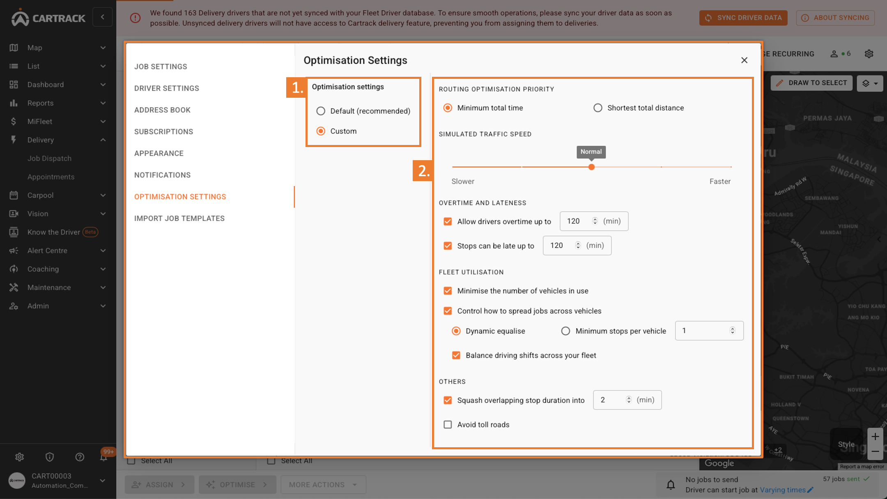This screenshot has height=499, width=887.
Task: Open the Driver Settings tab
Action: [166, 88]
